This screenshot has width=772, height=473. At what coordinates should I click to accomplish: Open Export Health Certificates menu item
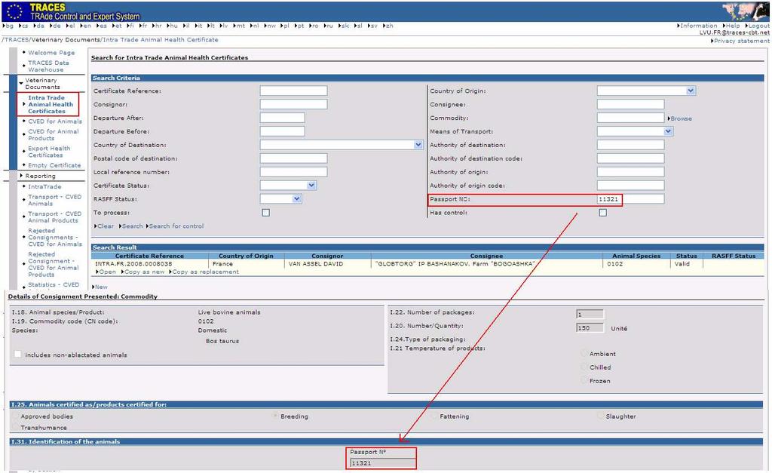(49, 152)
